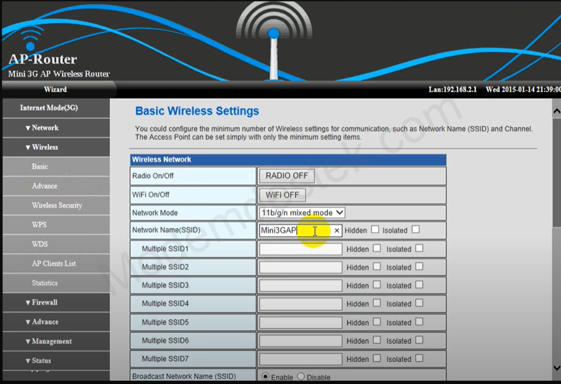The height and width of the screenshot is (384, 561).
Task: Check Isolated for Network Name(SSID)
Action: [x=415, y=230]
